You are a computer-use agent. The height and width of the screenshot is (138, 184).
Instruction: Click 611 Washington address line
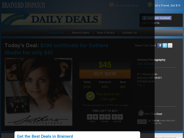(x=147, y=74)
